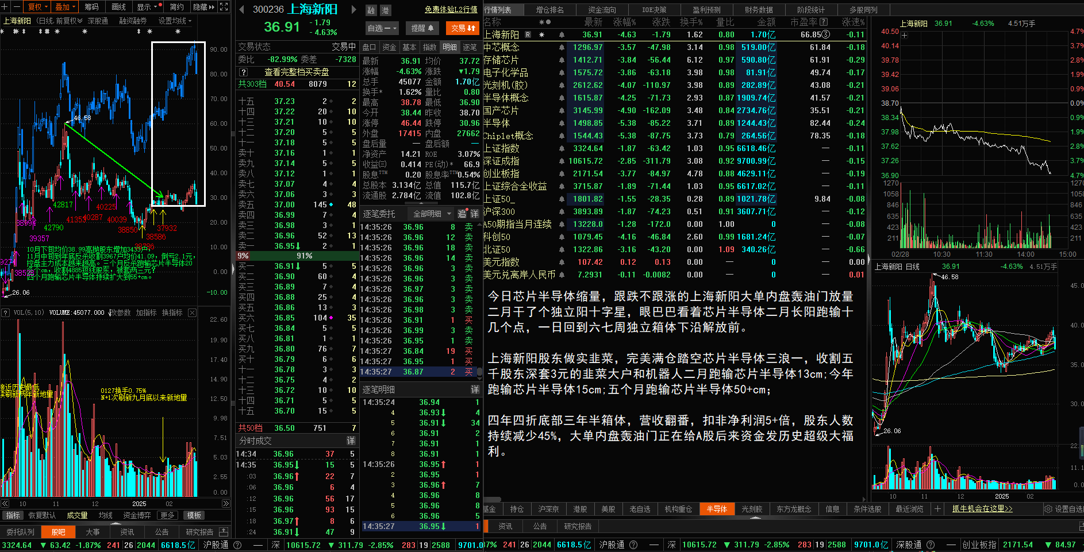The height and width of the screenshot is (552, 1084).
Task: Click the bell icon on 中芯概念 row
Action: [x=562, y=48]
